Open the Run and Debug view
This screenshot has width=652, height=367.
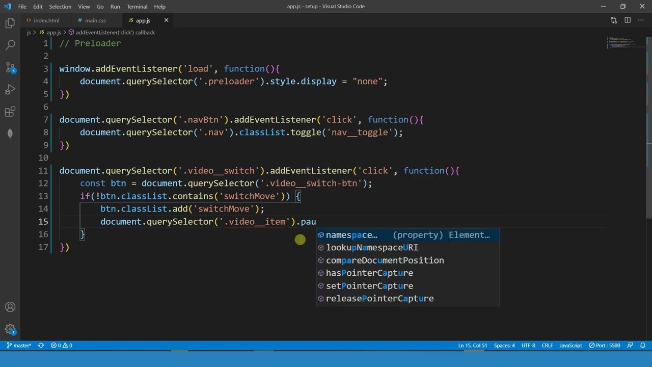coord(10,90)
